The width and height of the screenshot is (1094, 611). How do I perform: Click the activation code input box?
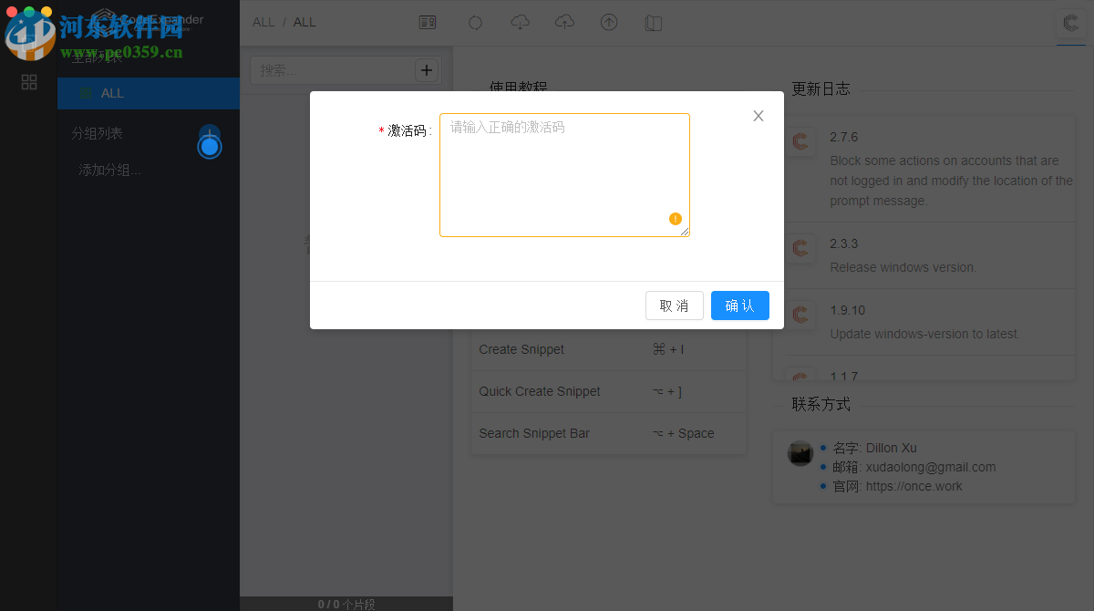564,173
